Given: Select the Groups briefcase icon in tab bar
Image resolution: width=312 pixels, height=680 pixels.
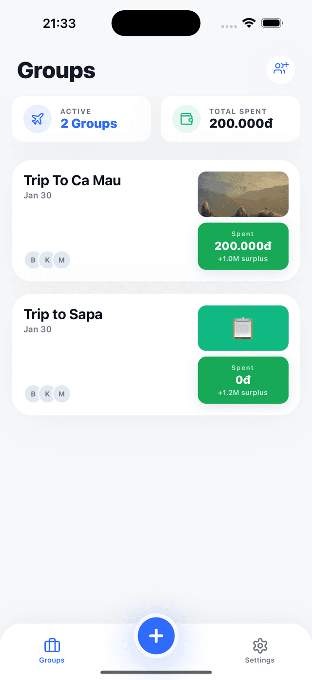Looking at the screenshot, I should 52,646.
